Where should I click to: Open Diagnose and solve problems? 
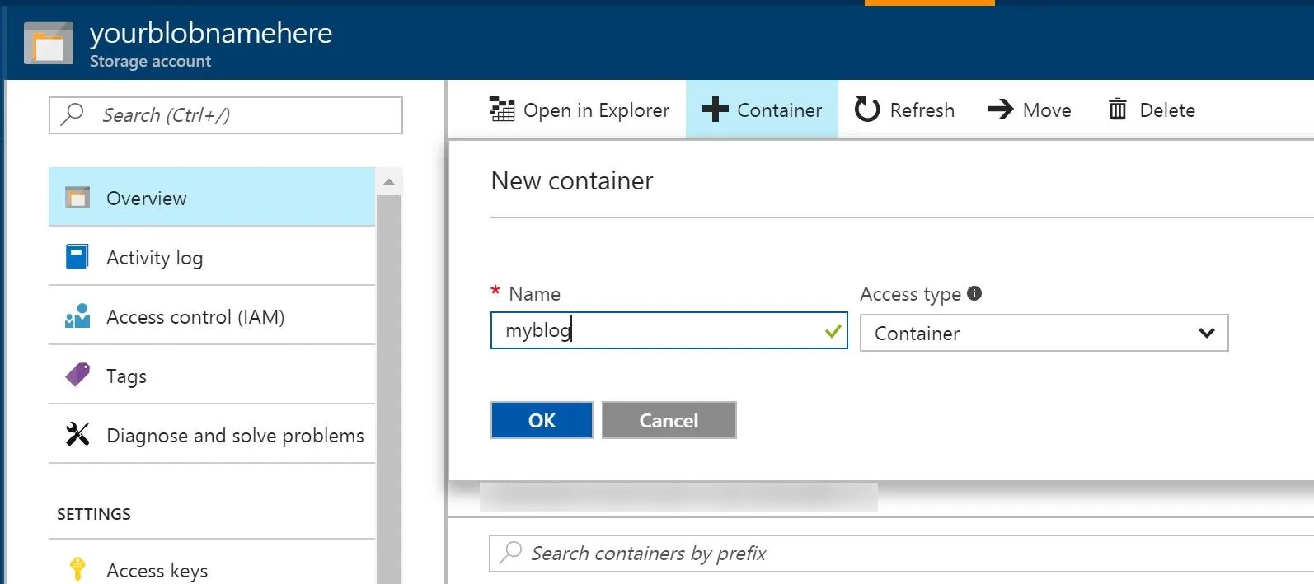[212, 435]
